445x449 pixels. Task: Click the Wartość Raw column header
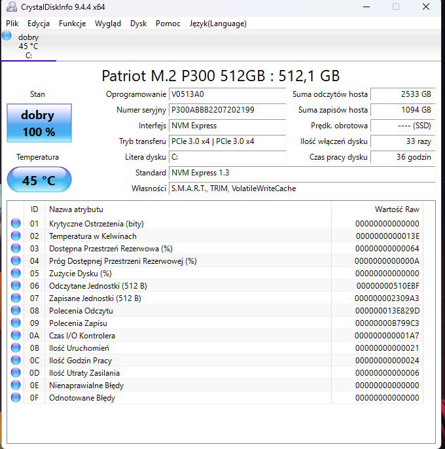tap(377, 209)
